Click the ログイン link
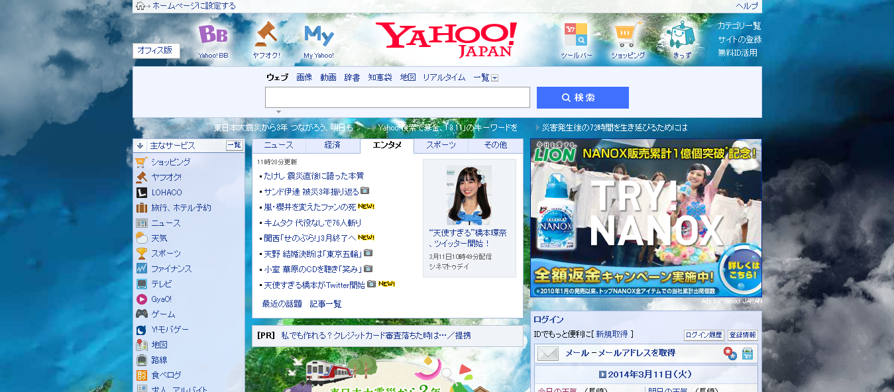The image size is (894, 392). point(549,320)
